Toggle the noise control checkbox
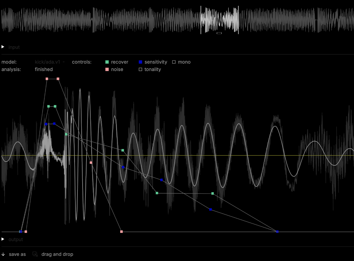 pyautogui.click(x=107, y=69)
